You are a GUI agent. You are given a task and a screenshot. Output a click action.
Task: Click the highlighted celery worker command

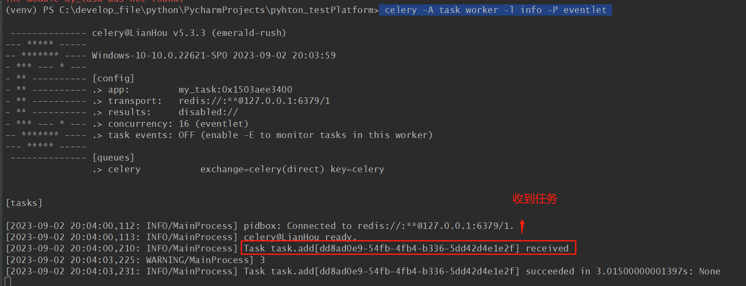tap(495, 10)
